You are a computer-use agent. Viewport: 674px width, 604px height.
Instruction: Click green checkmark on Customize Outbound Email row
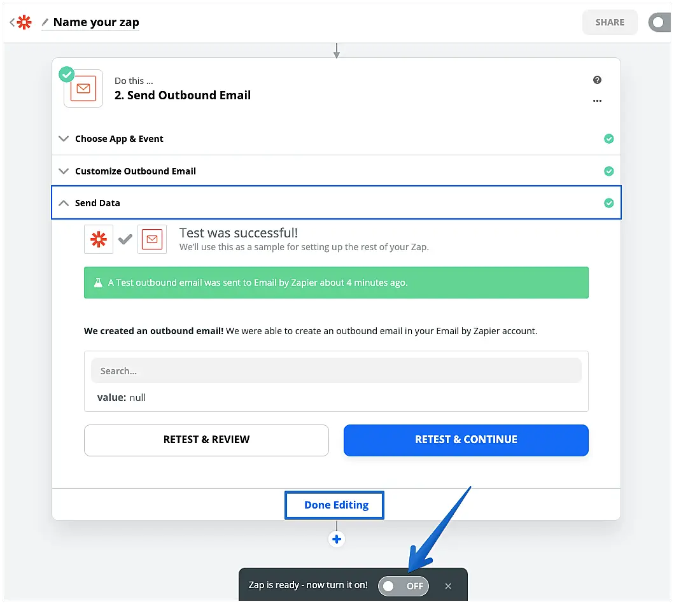click(608, 171)
